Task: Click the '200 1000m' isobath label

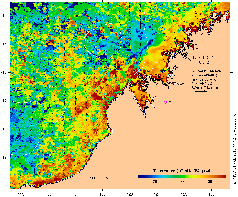Action: point(98,178)
